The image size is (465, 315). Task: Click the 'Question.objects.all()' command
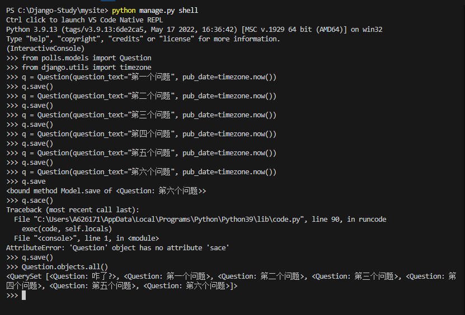tap(65, 267)
